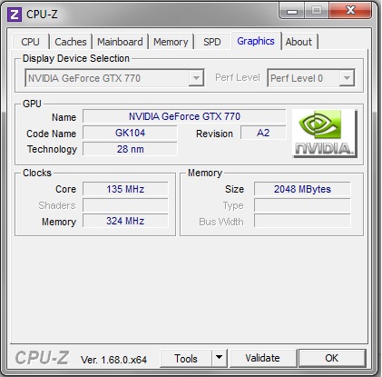Open the Tools dropdown arrow

220,358
